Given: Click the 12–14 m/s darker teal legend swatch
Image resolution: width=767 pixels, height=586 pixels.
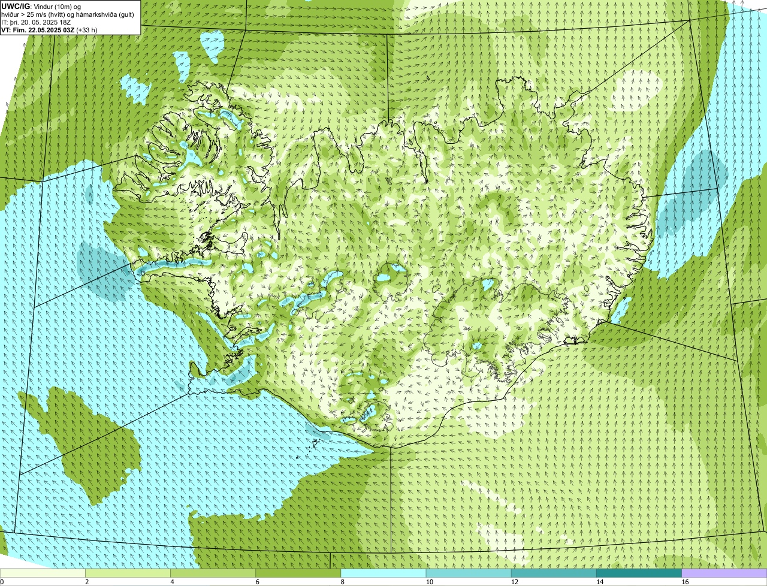Looking at the screenshot, I should tap(554, 573).
